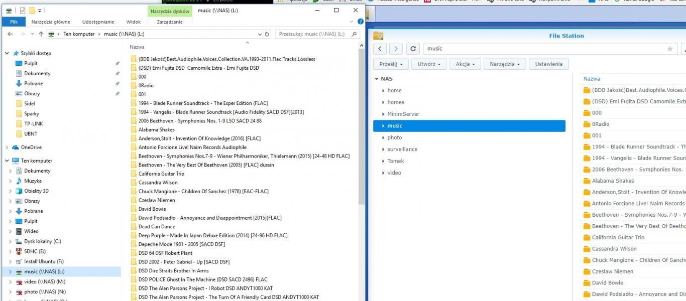Click the Explorer search magnifier icon
This screenshot has width=686, height=301.
tap(354, 34)
